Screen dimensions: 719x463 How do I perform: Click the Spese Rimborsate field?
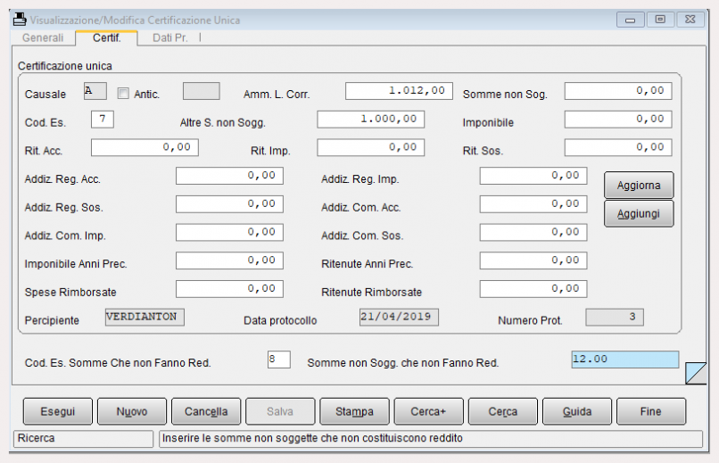point(229,289)
